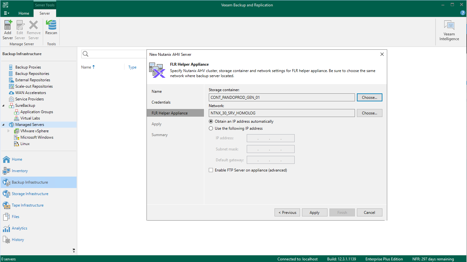Screen dimensions: 467x262
Task: Click the Apply button
Action: tap(314, 213)
